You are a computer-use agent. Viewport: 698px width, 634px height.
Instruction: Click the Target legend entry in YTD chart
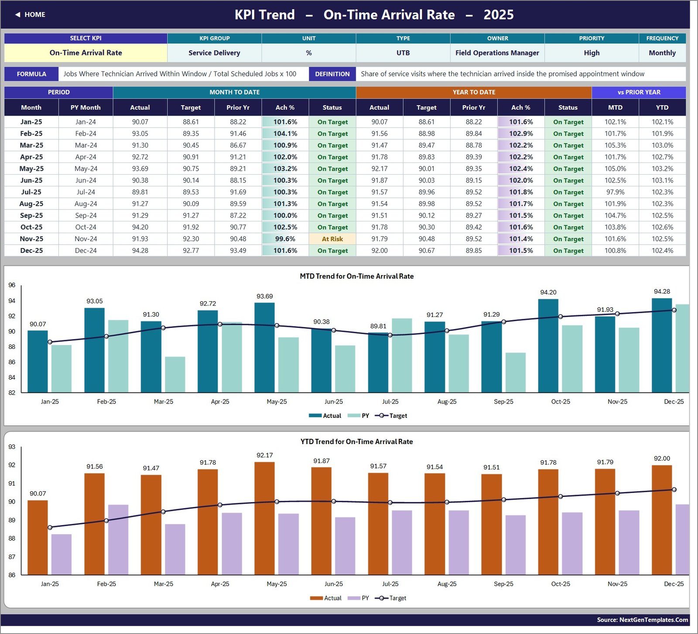pos(390,598)
